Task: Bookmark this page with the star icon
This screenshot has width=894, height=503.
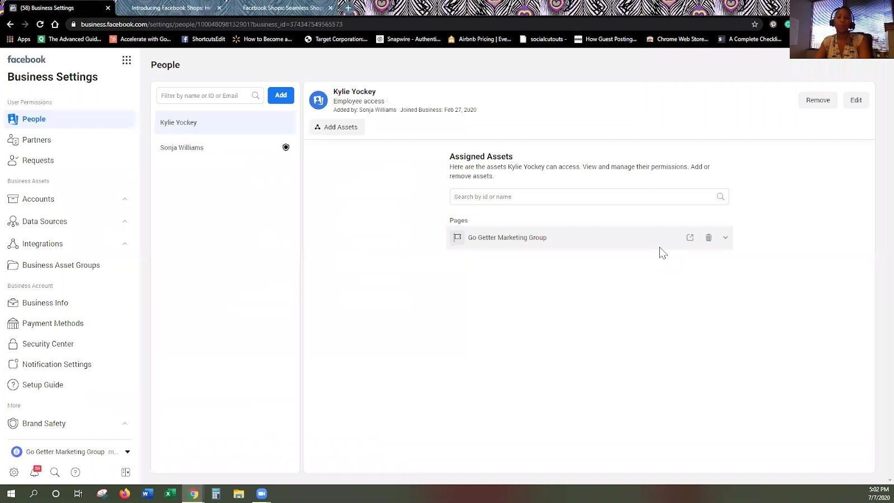Action: click(755, 24)
